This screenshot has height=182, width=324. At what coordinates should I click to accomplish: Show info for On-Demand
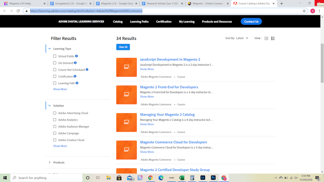[75, 63]
